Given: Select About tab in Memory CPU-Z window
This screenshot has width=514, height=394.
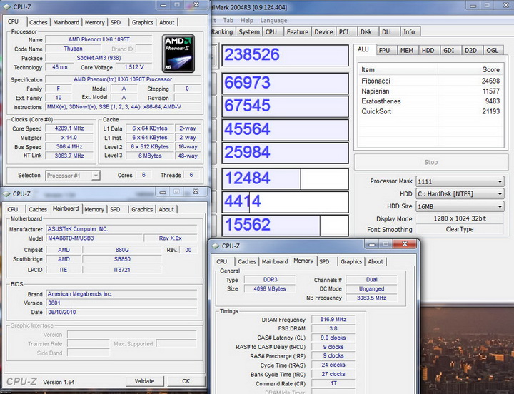Looking at the screenshot, I should [376, 261].
